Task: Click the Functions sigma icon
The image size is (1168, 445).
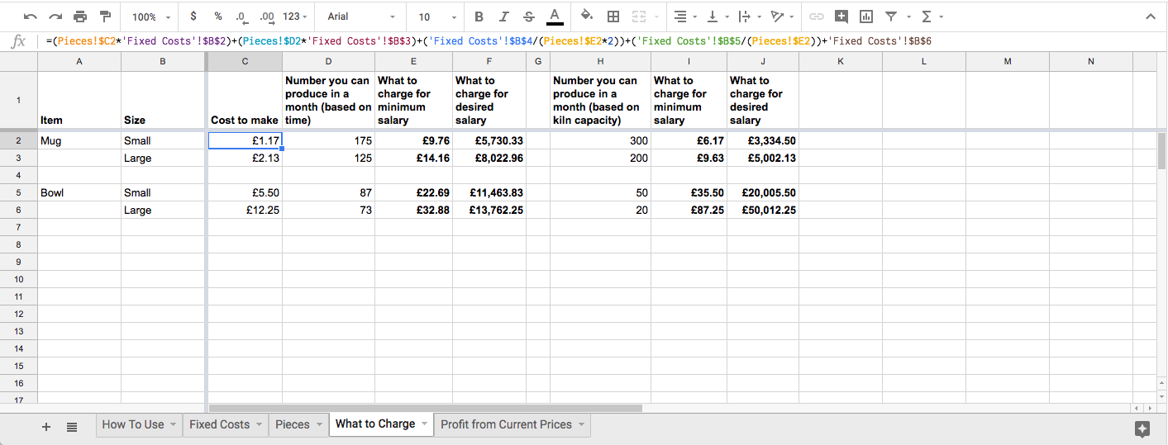Action: 927,17
